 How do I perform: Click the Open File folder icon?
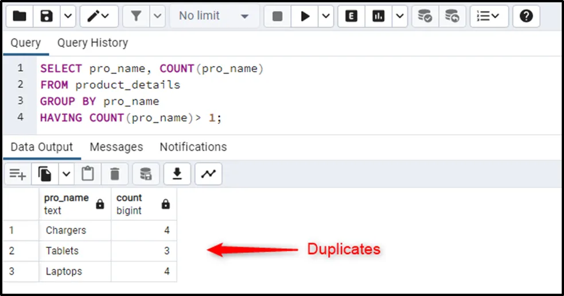[x=20, y=17]
